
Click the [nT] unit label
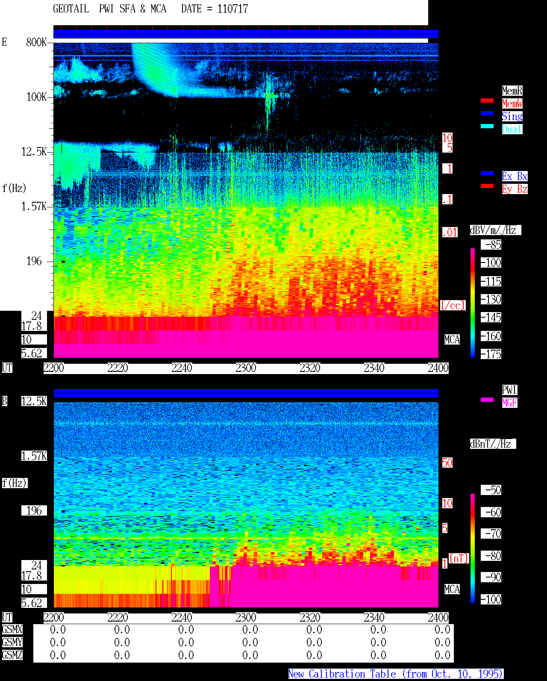(459, 558)
